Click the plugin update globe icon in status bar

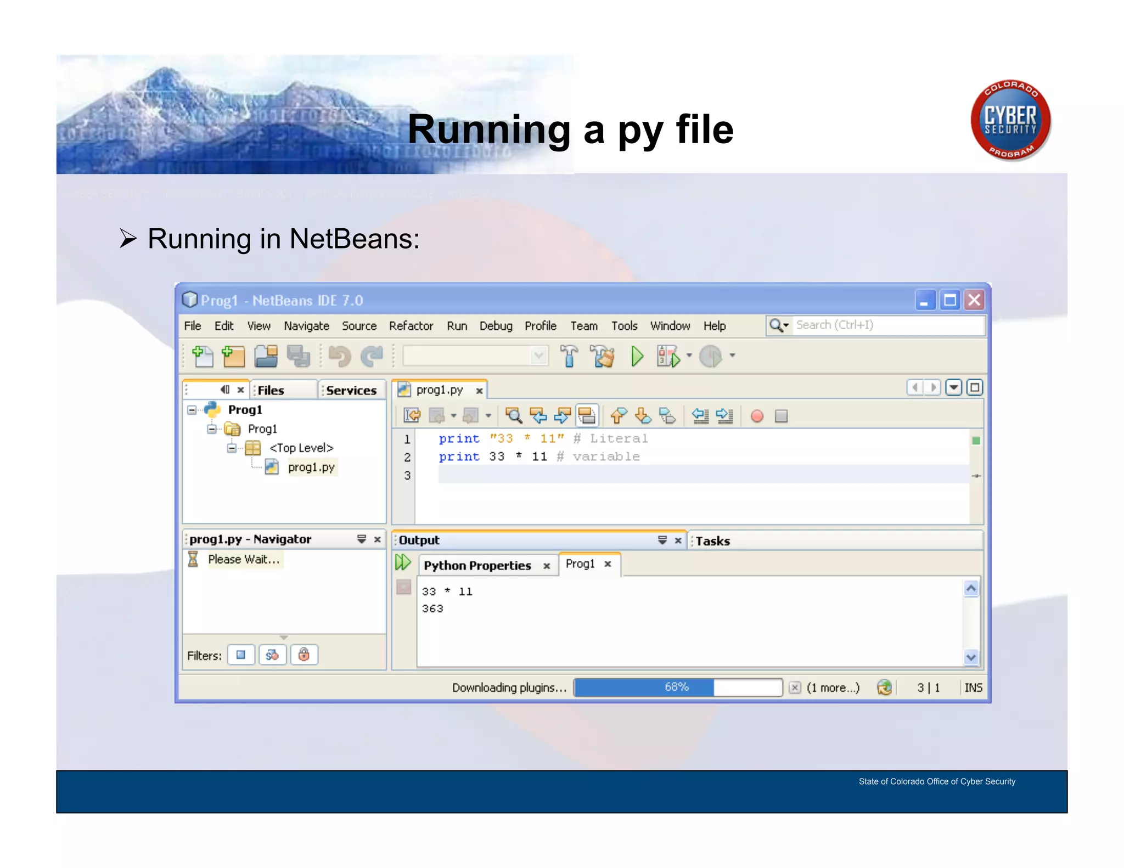pos(884,687)
